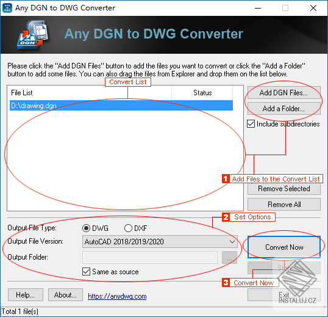The width and height of the screenshot is (328, 317).
Task: Open the Output File Version dropdown
Action: pos(160,242)
